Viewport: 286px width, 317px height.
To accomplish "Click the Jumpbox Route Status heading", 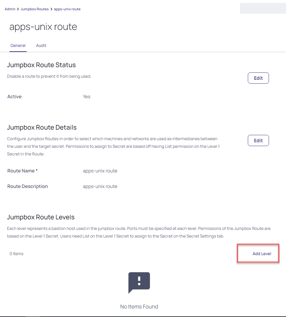I will pos(41,65).
